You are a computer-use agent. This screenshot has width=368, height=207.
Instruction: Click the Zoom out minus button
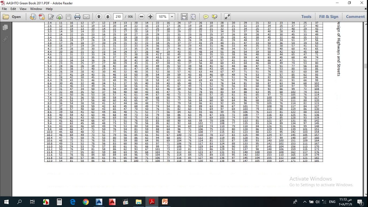141,17
